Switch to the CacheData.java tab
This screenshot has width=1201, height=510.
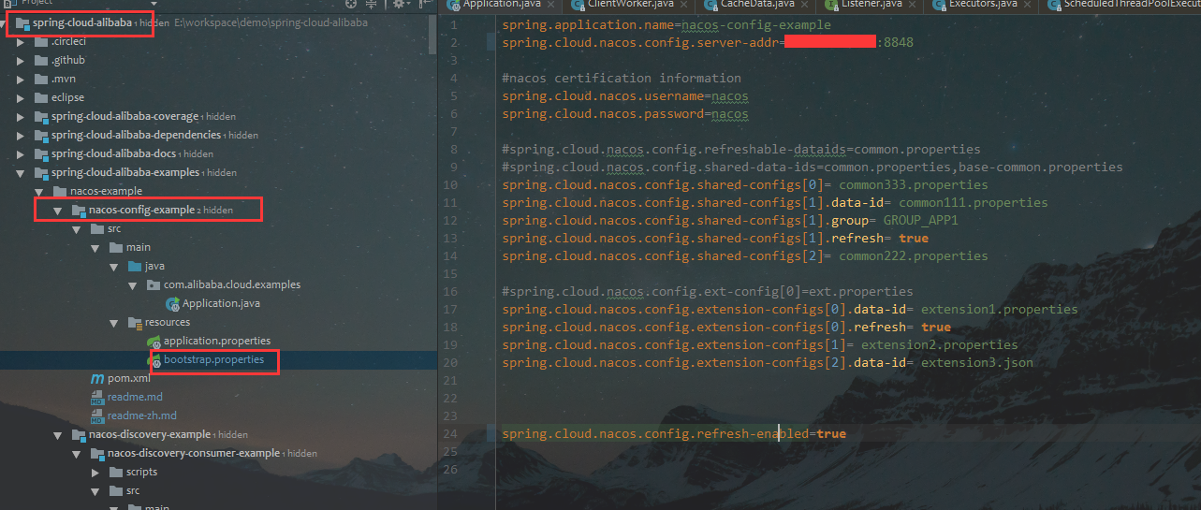757,5
